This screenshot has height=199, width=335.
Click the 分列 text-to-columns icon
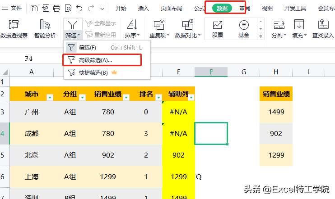pos(279,24)
